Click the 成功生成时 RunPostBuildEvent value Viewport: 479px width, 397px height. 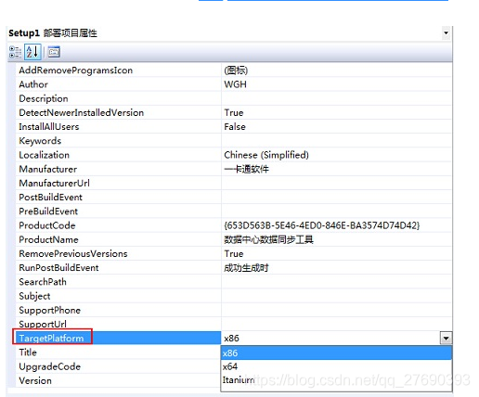pos(246,268)
